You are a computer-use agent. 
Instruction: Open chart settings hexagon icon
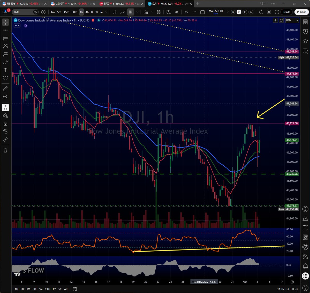click(269, 12)
